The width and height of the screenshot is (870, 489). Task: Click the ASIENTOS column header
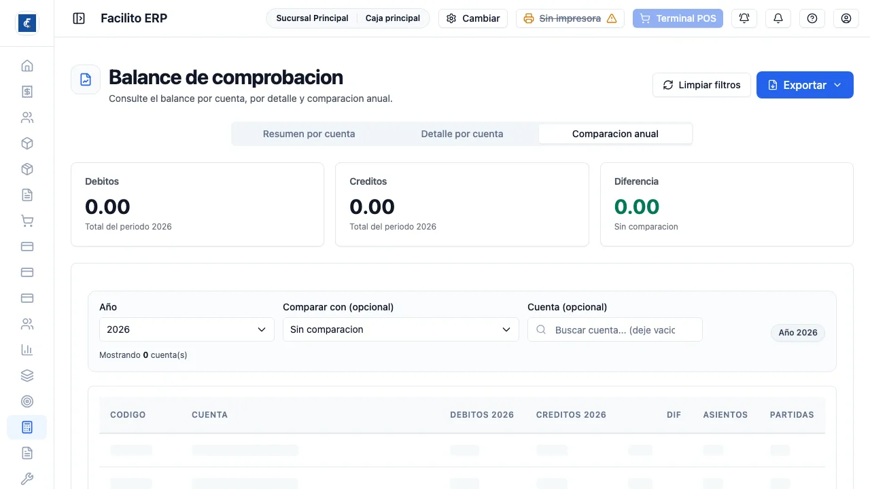[725, 415]
